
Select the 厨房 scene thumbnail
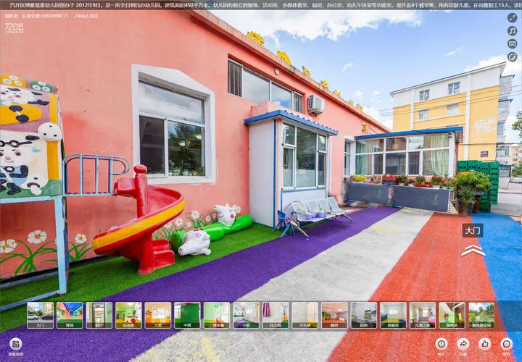[364, 315]
